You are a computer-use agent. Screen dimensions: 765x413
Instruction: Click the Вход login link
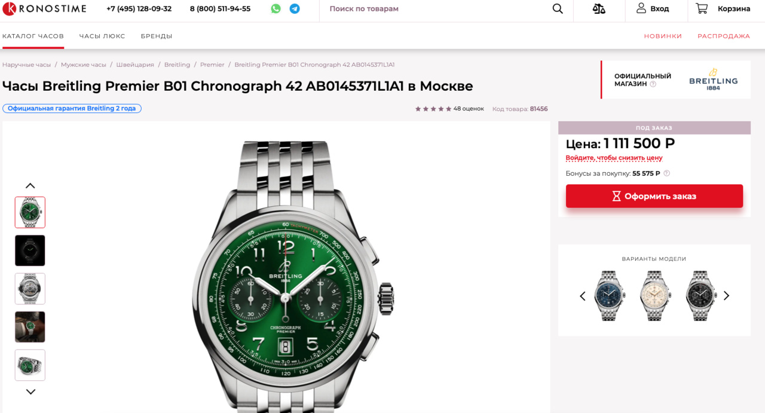click(653, 9)
